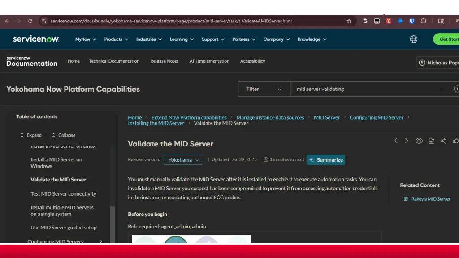Open Test MID Server connectivity topic
The image size is (459, 258).
(x=63, y=193)
